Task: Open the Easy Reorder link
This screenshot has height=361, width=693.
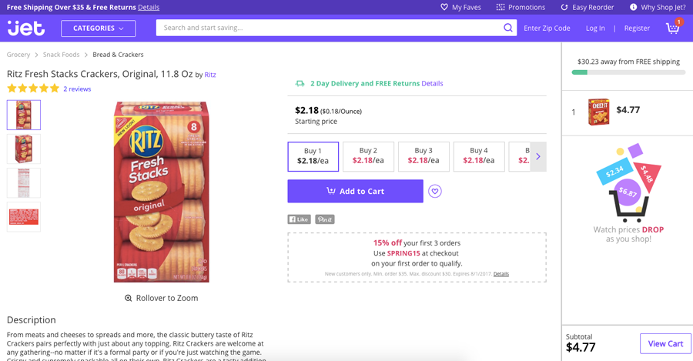Action: 587,7
